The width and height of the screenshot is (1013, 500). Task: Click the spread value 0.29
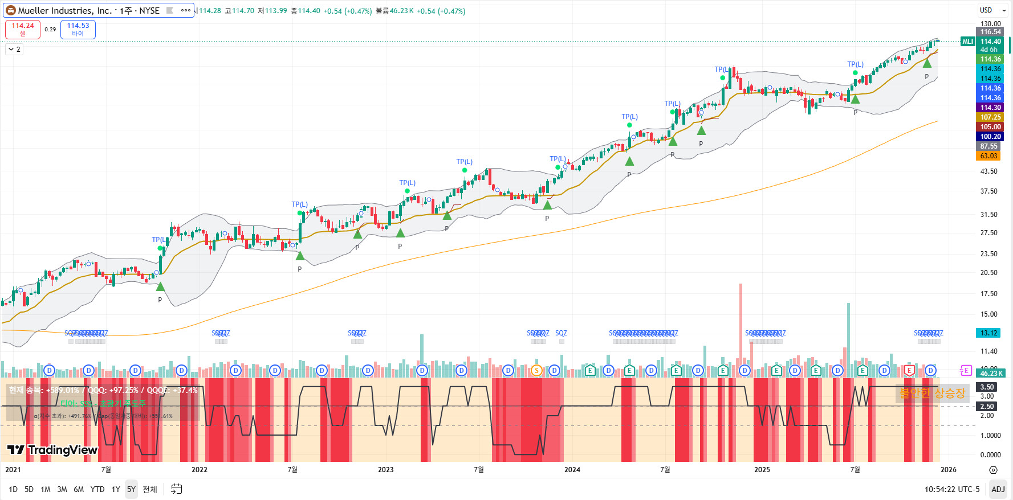click(50, 30)
